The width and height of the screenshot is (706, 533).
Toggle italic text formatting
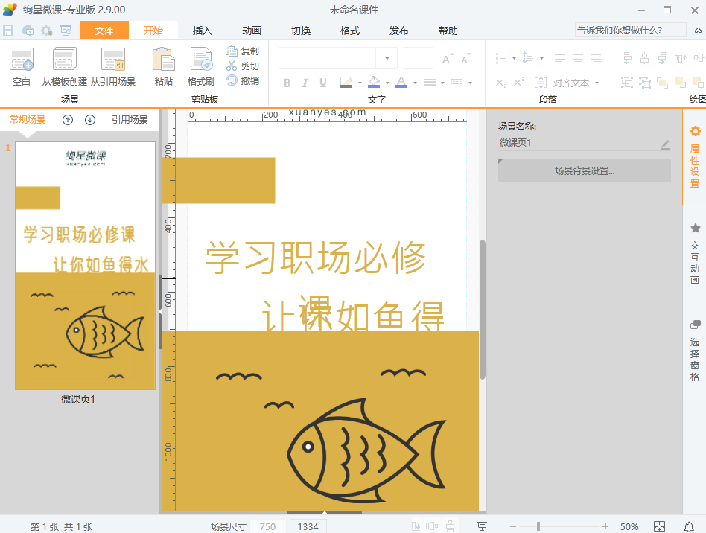305,83
